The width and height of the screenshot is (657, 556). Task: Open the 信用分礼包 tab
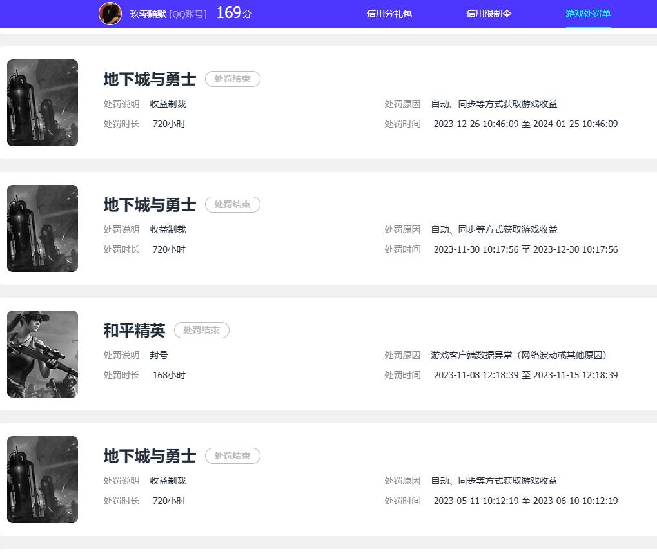tap(389, 14)
